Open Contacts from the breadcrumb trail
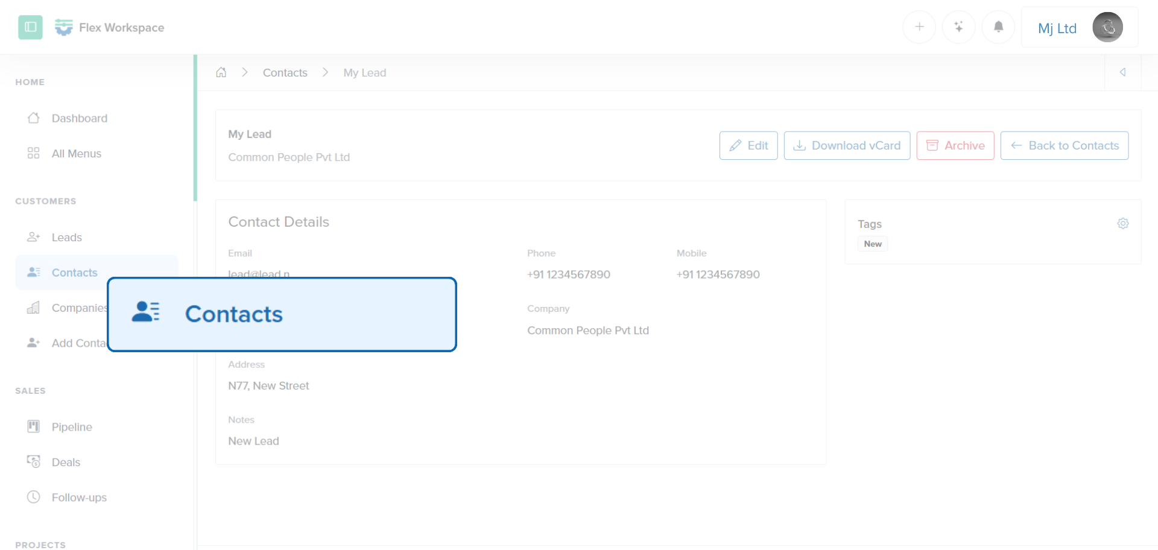This screenshot has height=550, width=1158. click(x=285, y=72)
